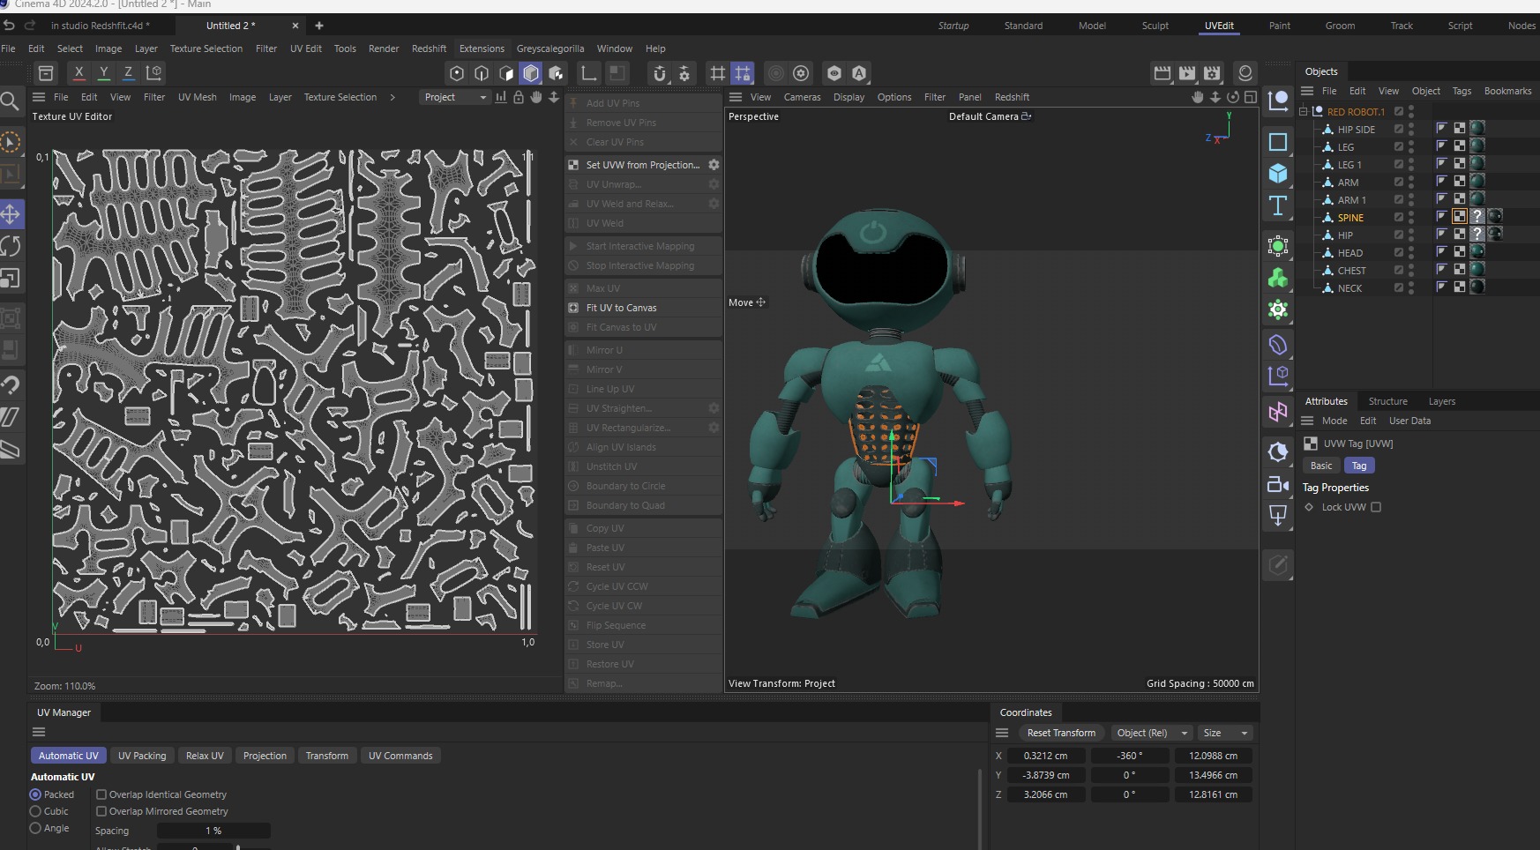Screen dimensions: 1540x850
Task: Open the Objects panel hamburger menu
Action: (1307, 91)
